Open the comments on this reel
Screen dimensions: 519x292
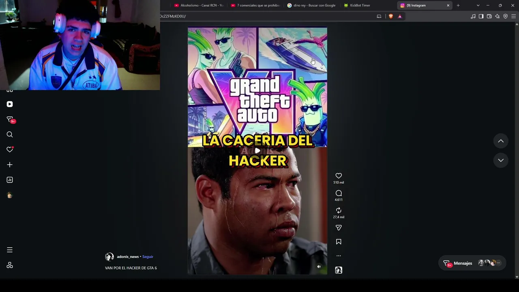pyautogui.click(x=339, y=193)
